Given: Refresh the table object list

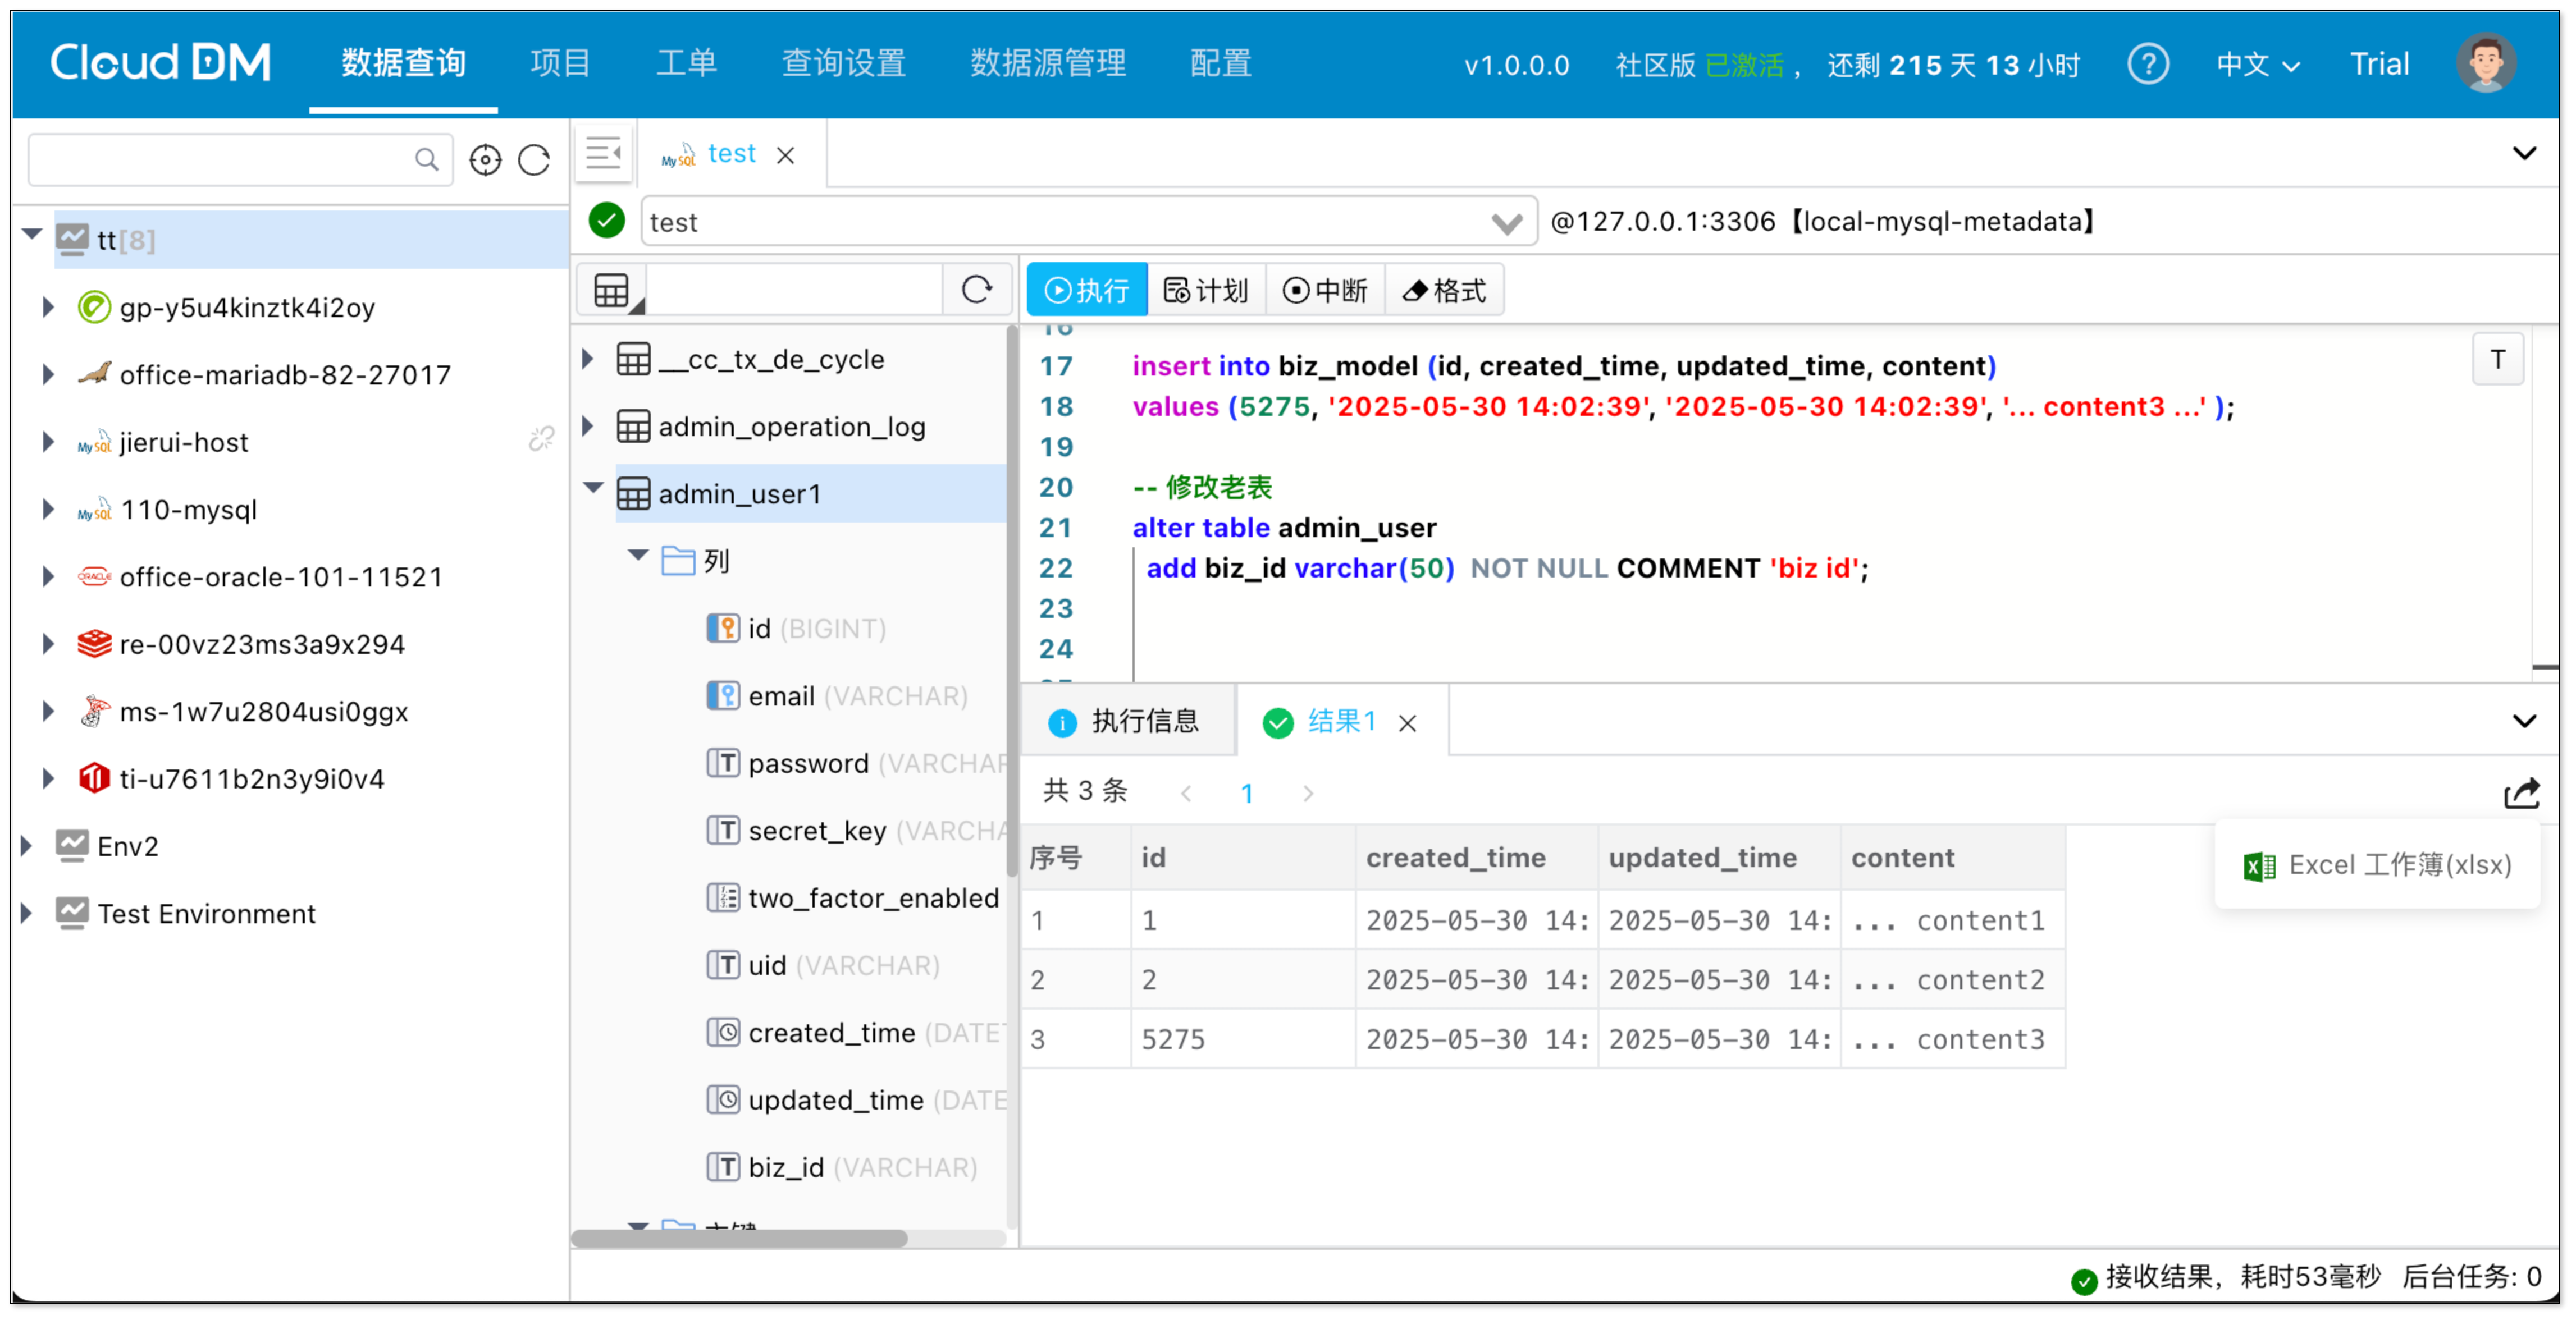Looking at the screenshot, I should point(977,289).
